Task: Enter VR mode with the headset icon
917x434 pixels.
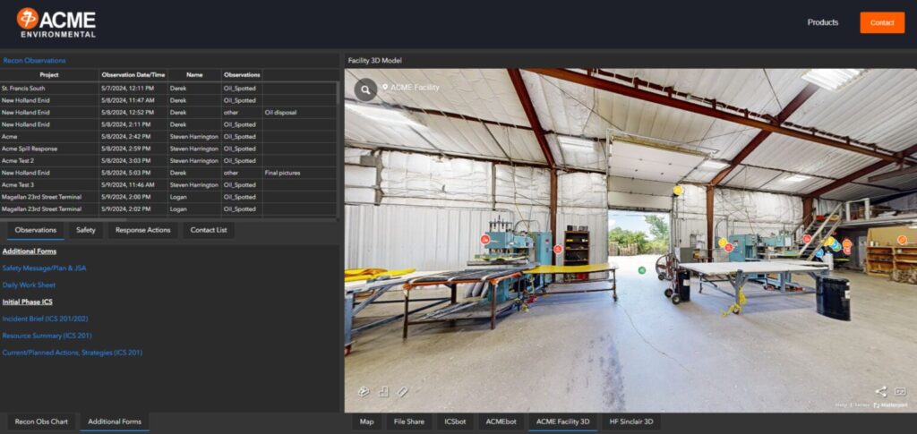Action: [x=900, y=392]
